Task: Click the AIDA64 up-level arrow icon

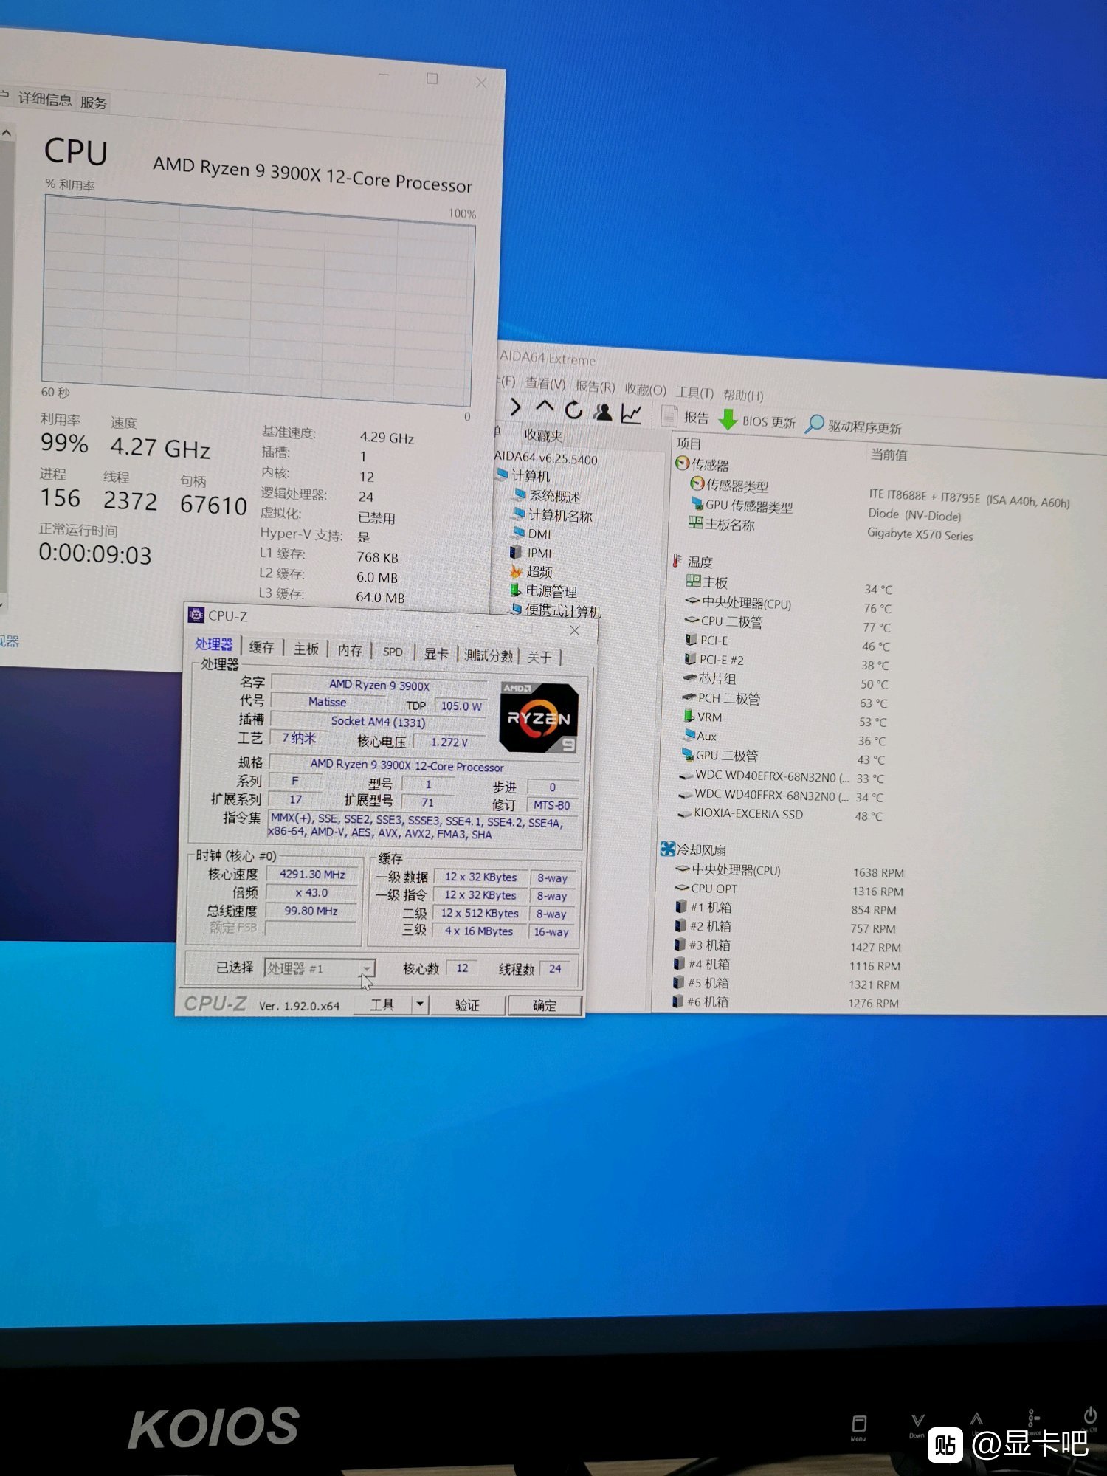Action: point(545,407)
